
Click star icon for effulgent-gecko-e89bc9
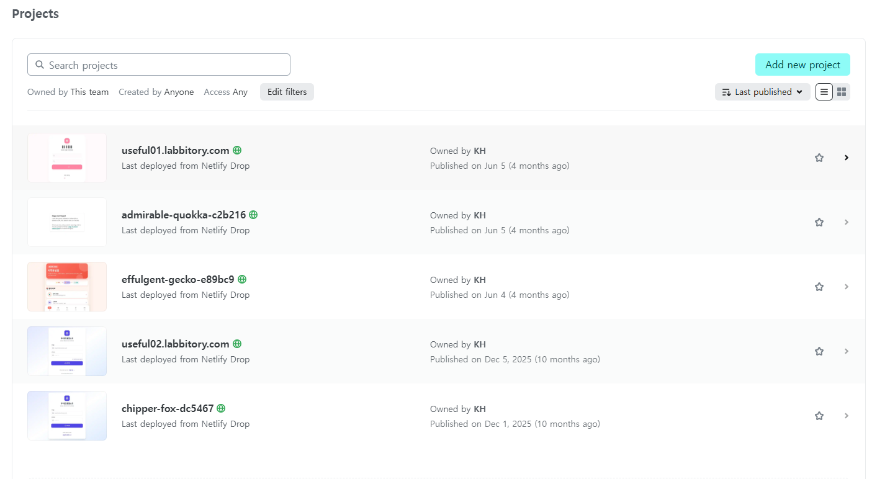coord(819,287)
